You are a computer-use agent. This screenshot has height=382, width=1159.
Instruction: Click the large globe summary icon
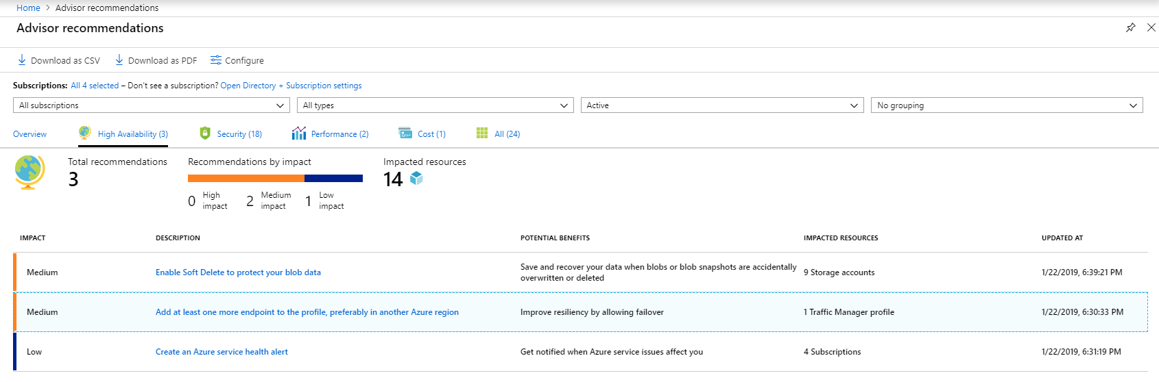29,172
